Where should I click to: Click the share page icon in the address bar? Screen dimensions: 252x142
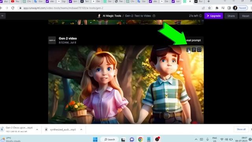pyautogui.click(x=203, y=8)
